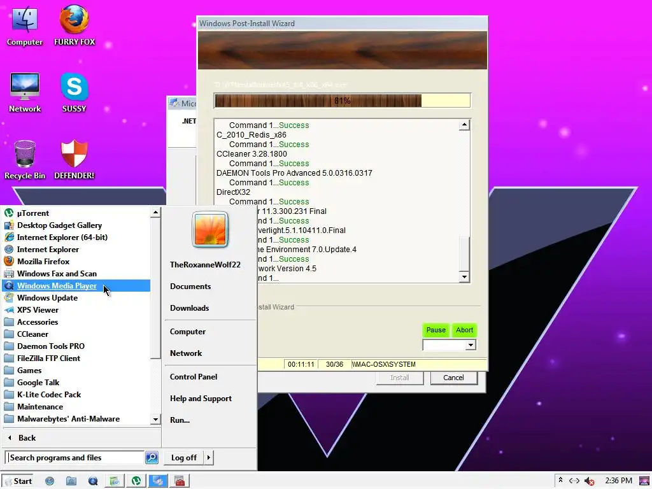The image size is (652, 489).
Task: Click the install log scroll down arrow
Action: click(x=464, y=277)
